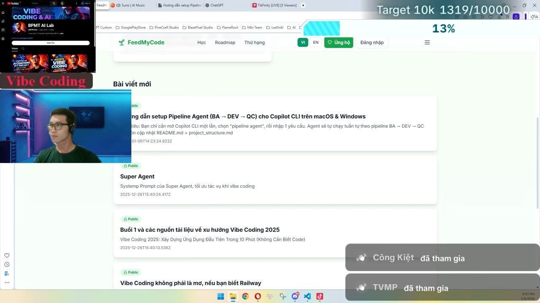Open the Snipping Tool taskbar icon
Screen dimensions: 540x303
[283, 296]
